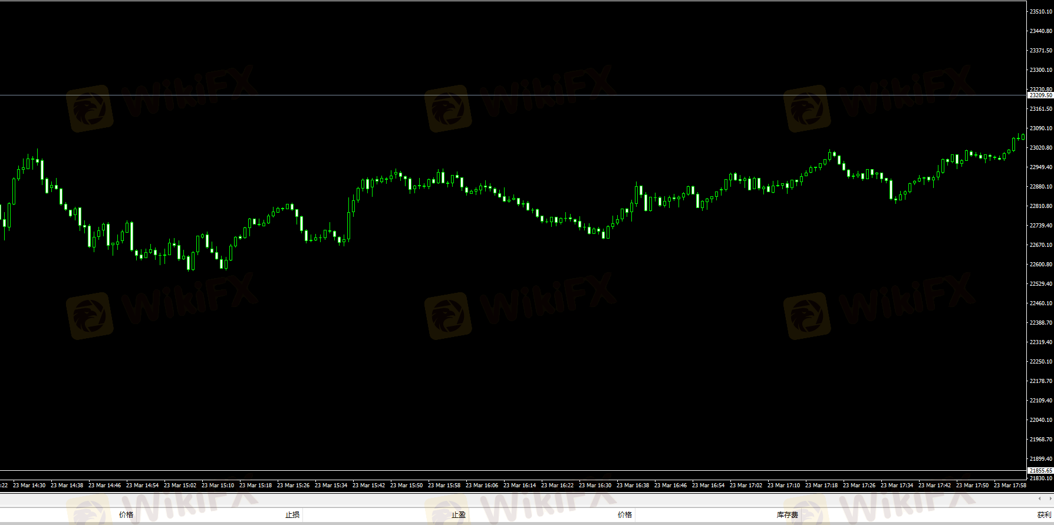The width and height of the screenshot is (1054, 525).
Task: Click the 23020.80 price axis value
Action: pyautogui.click(x=1041, y=148)
